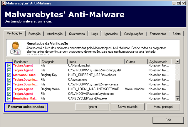188x127 pixels.
Task: Toggle checkbox for C:\system.exe Trojan entry
Action: 9,80
